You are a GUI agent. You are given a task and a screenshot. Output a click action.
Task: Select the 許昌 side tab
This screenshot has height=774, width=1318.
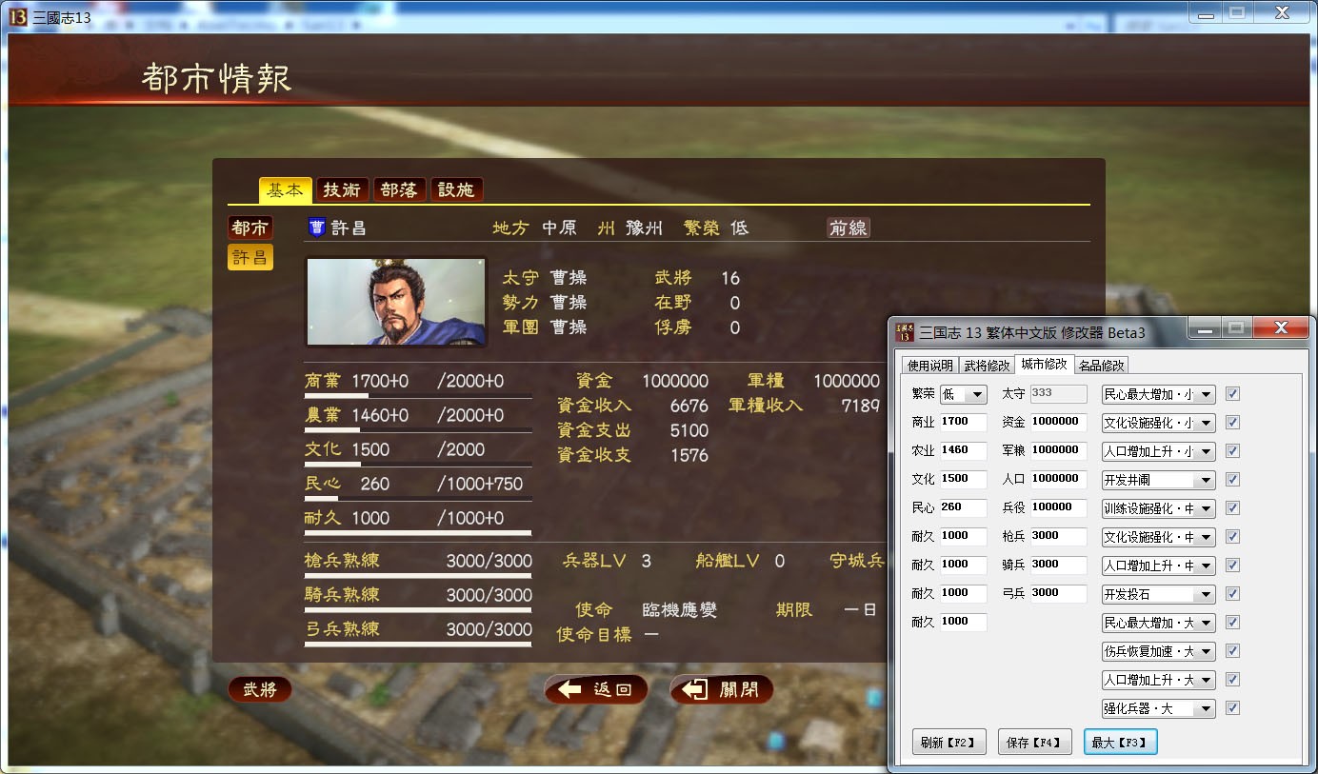(250, 257)
